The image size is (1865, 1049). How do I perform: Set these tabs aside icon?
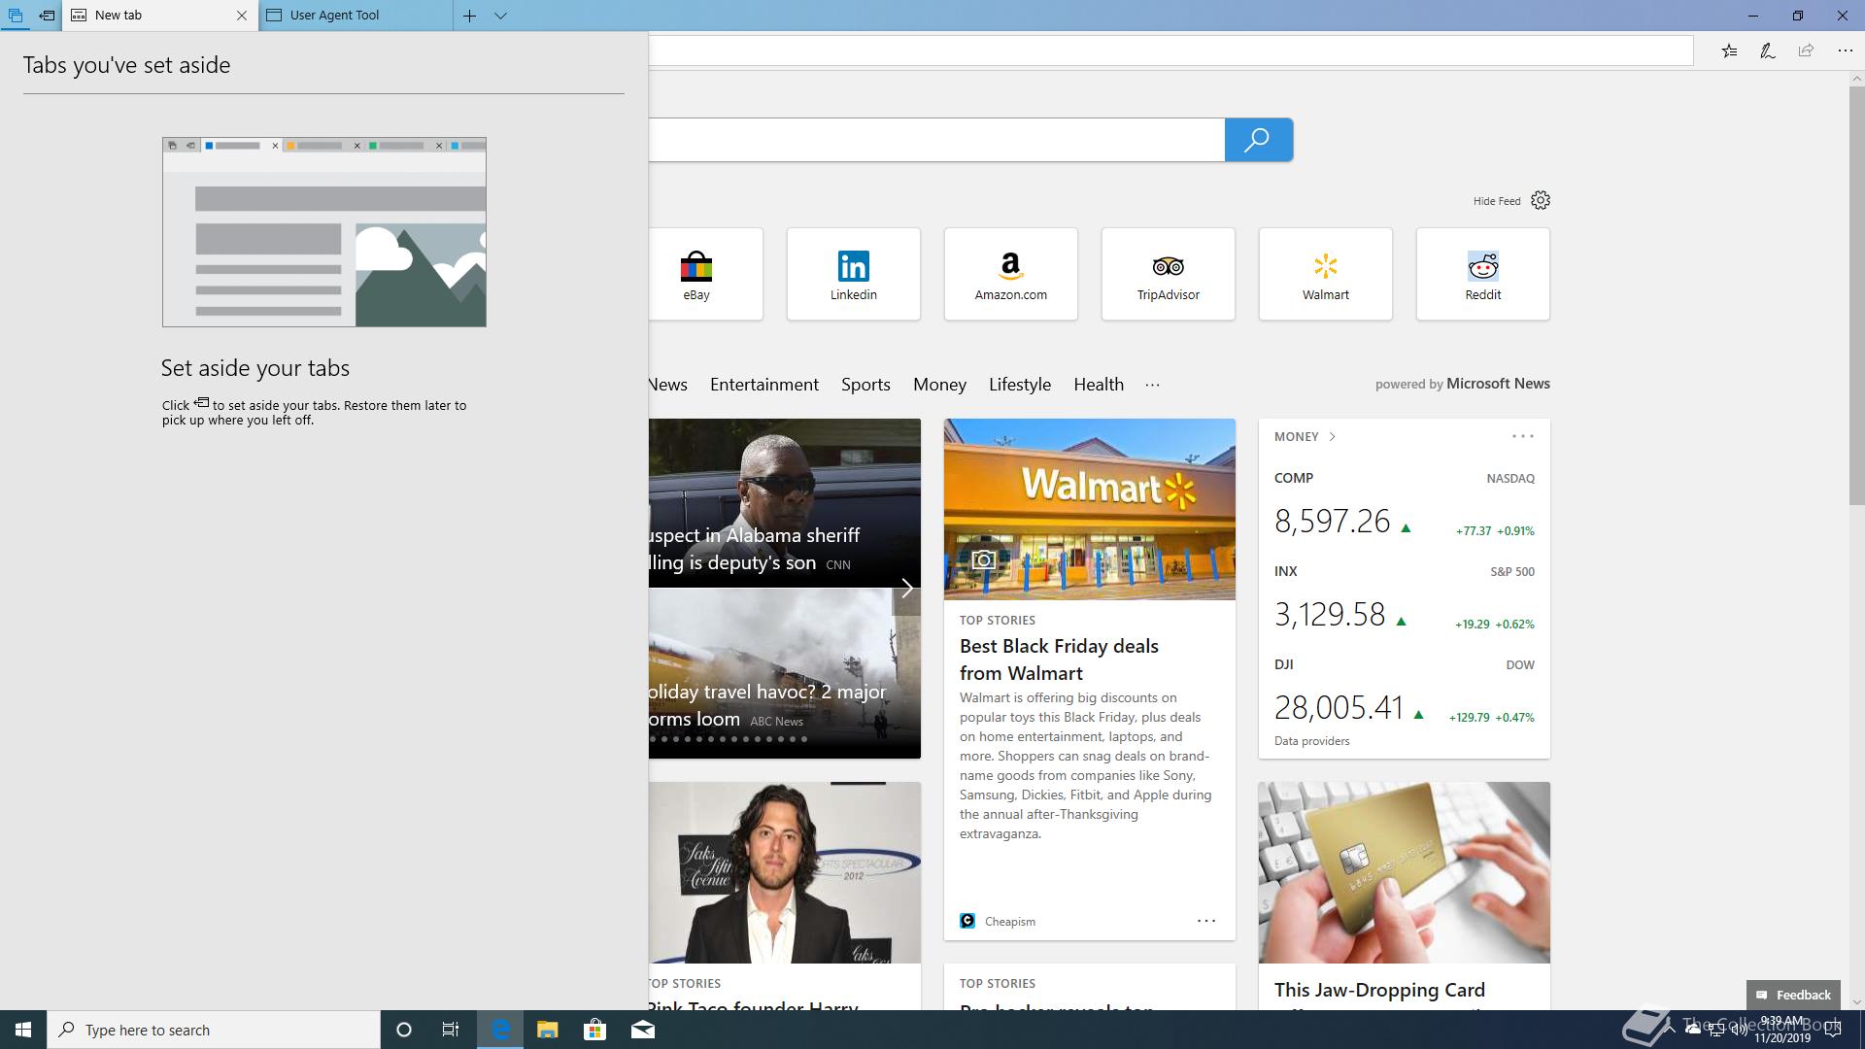pyautogui.click(x=47, y=16)
